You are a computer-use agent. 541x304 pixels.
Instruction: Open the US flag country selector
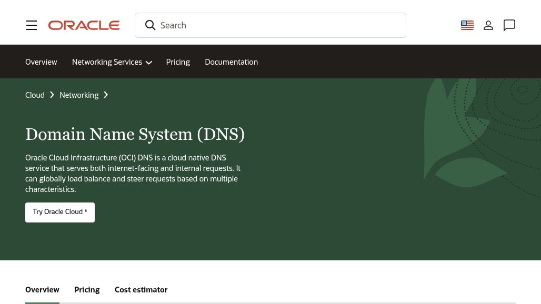467,25
